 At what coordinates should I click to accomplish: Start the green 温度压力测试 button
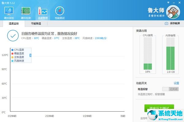coord(159,108)
